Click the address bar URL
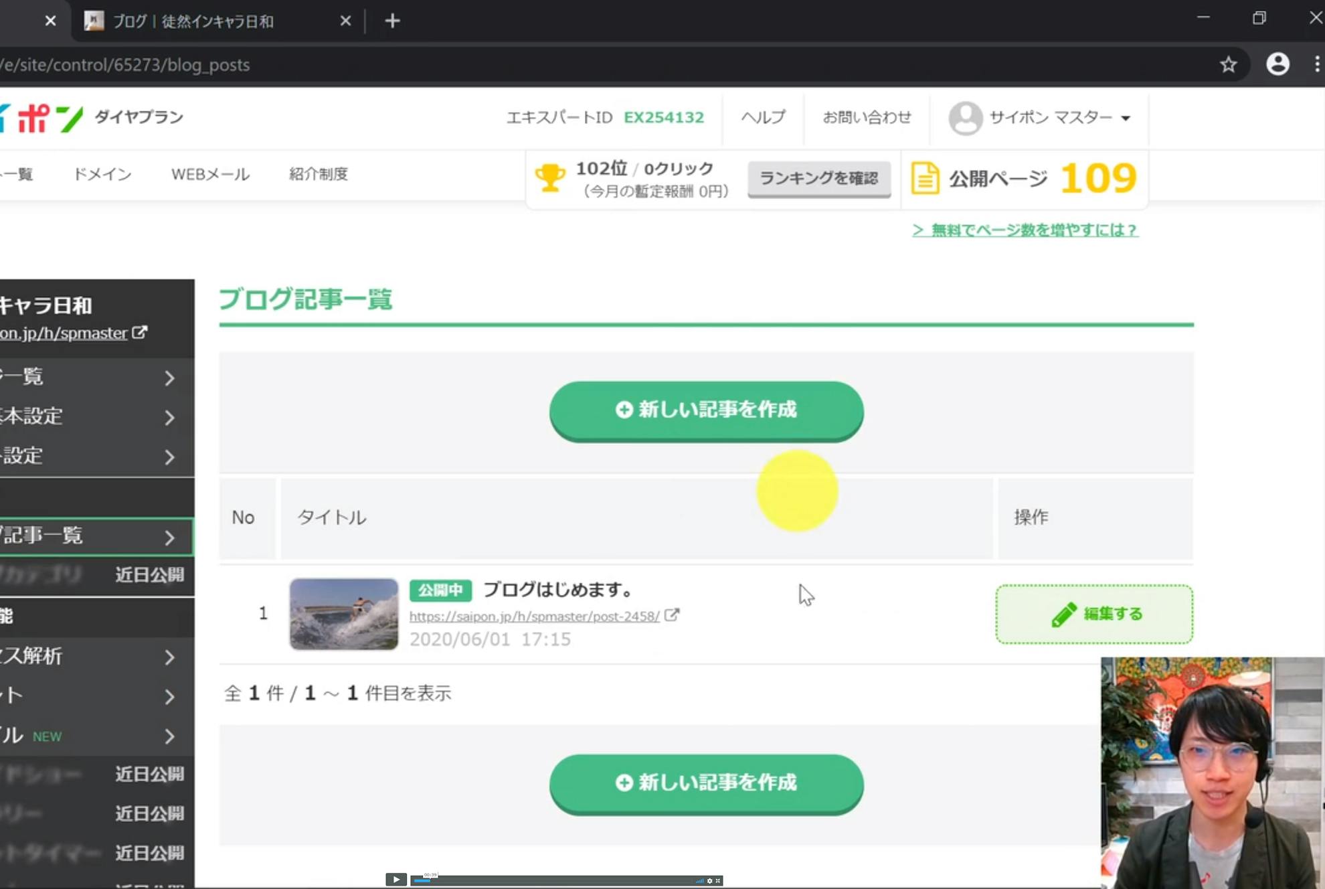Image resolution: width=1325 pixels, height=889 pixels. pos(125,65)
